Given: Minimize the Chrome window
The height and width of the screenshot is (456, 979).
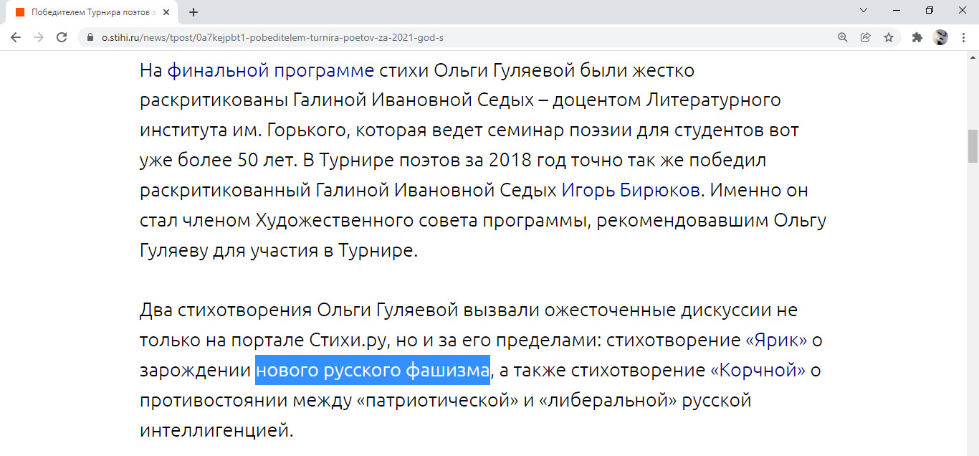Looking at the screenshot, I should (x=897, y=10).
